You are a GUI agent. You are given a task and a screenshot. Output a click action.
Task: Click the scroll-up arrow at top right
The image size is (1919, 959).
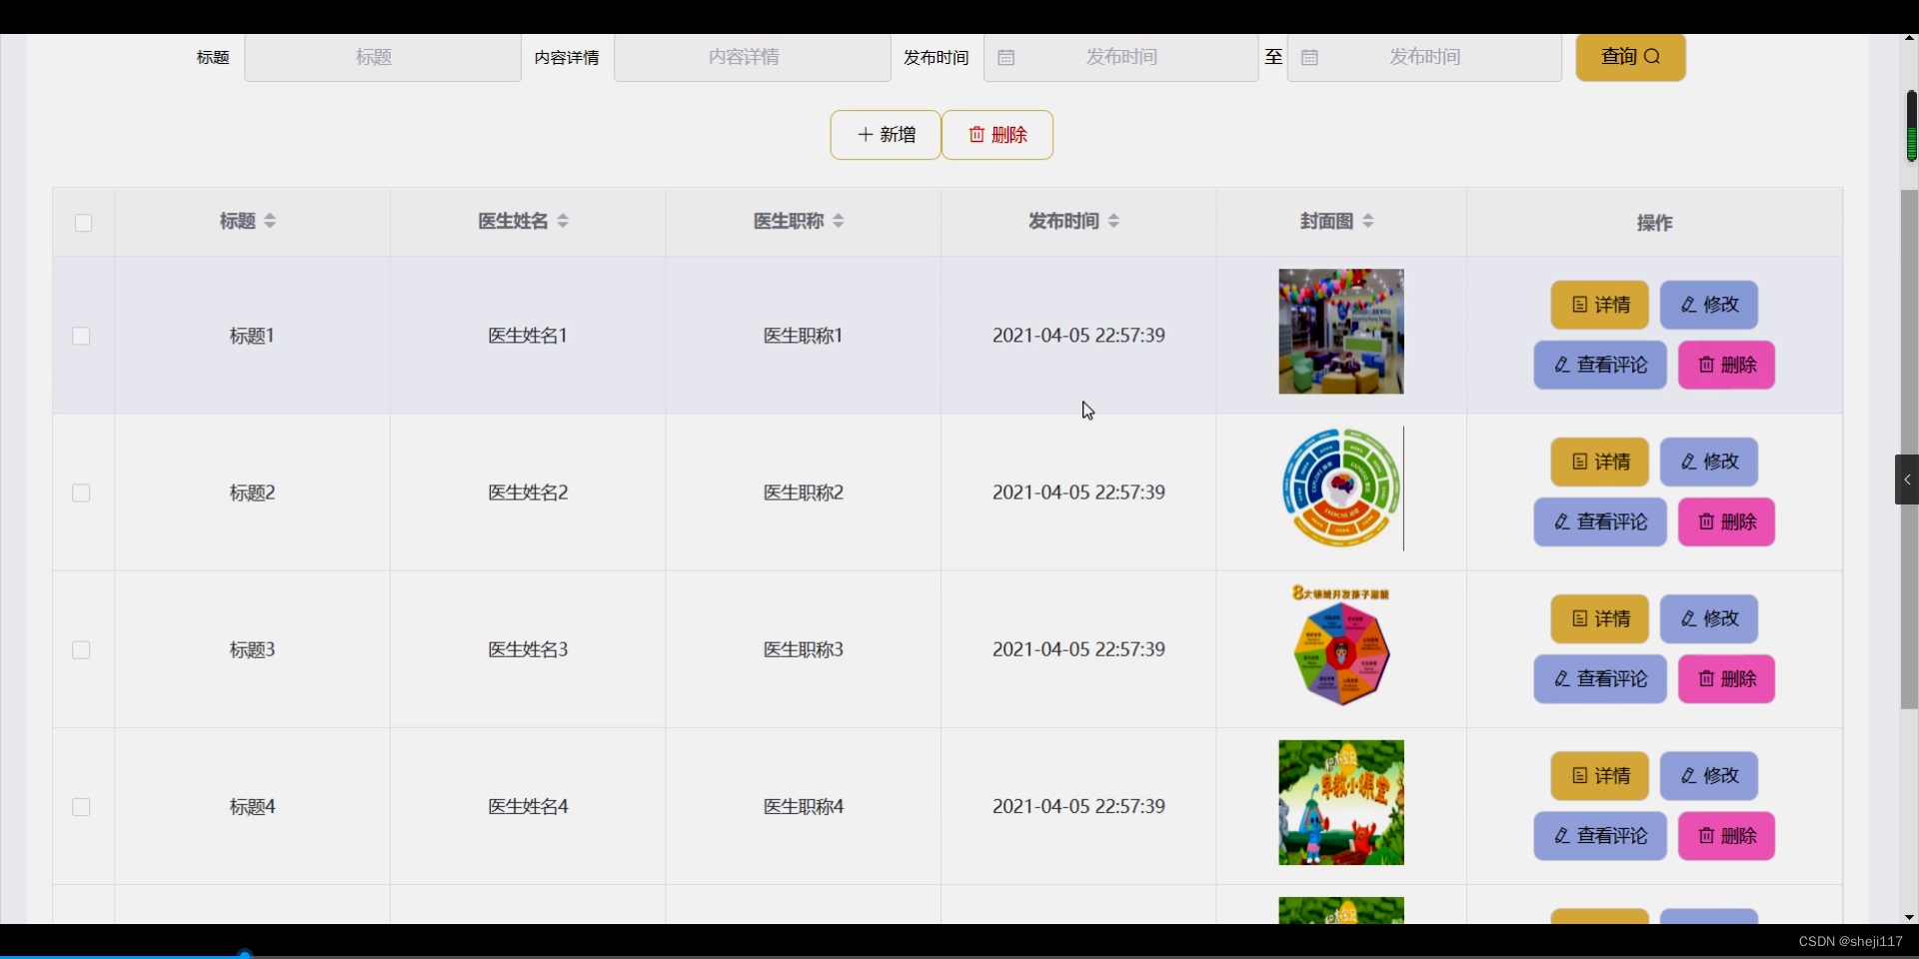(x=1909, y=38)
